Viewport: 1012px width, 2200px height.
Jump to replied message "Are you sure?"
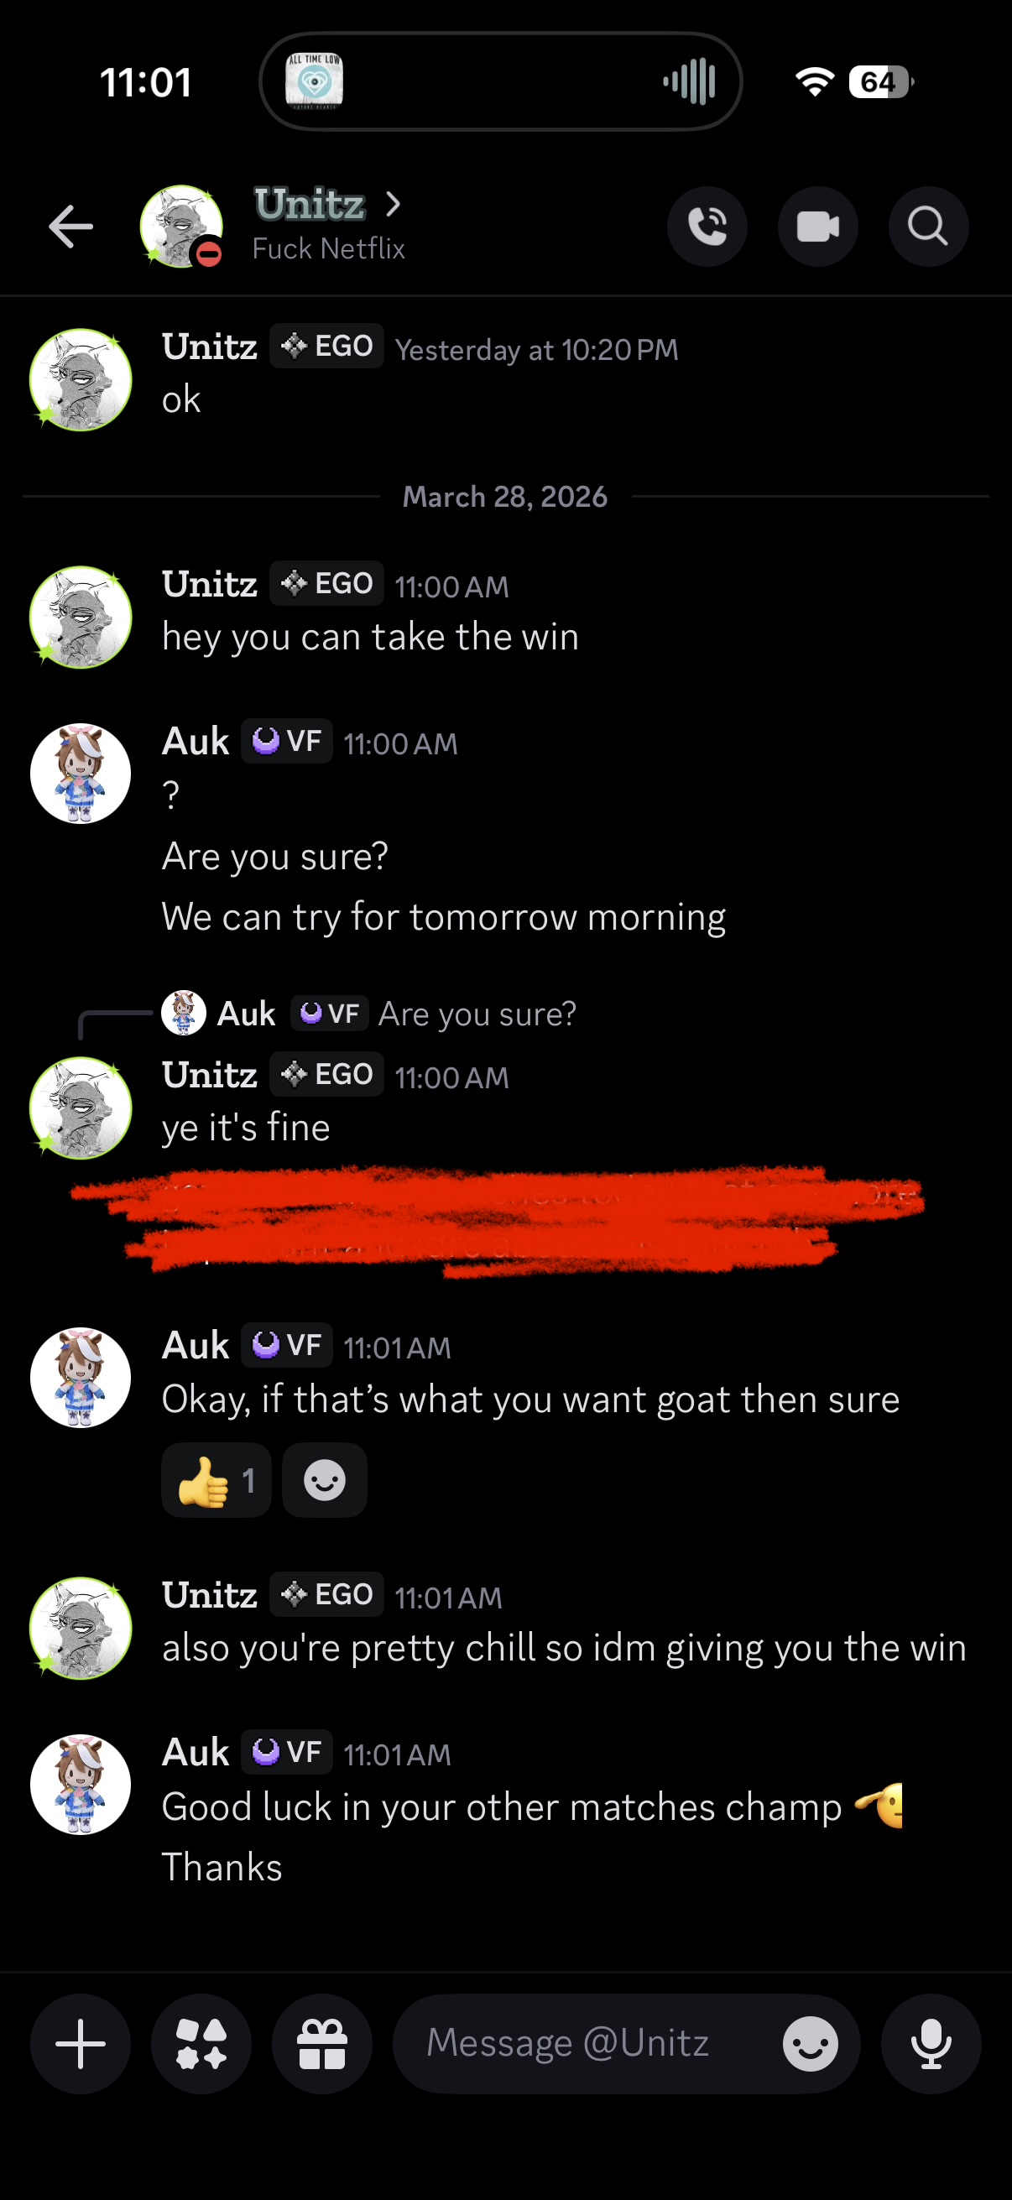[477, 1014]
